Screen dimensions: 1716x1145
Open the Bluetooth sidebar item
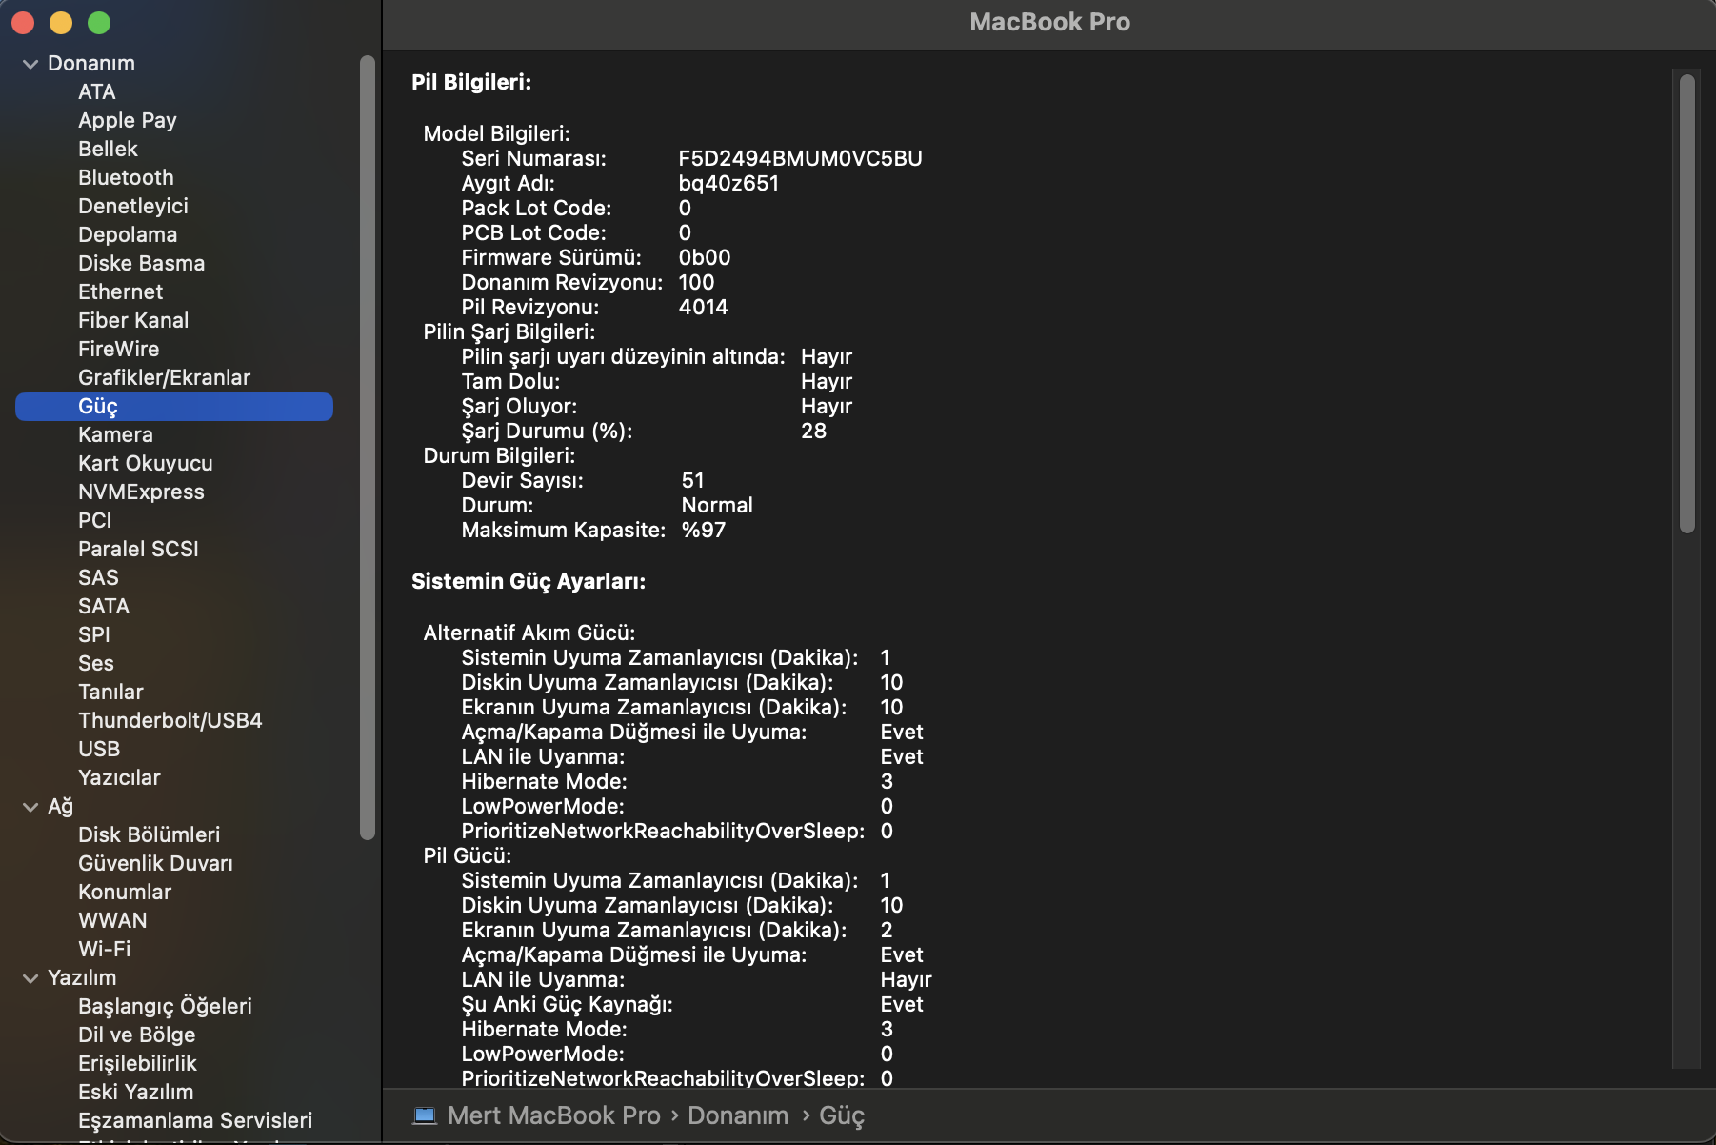[126, 177]
